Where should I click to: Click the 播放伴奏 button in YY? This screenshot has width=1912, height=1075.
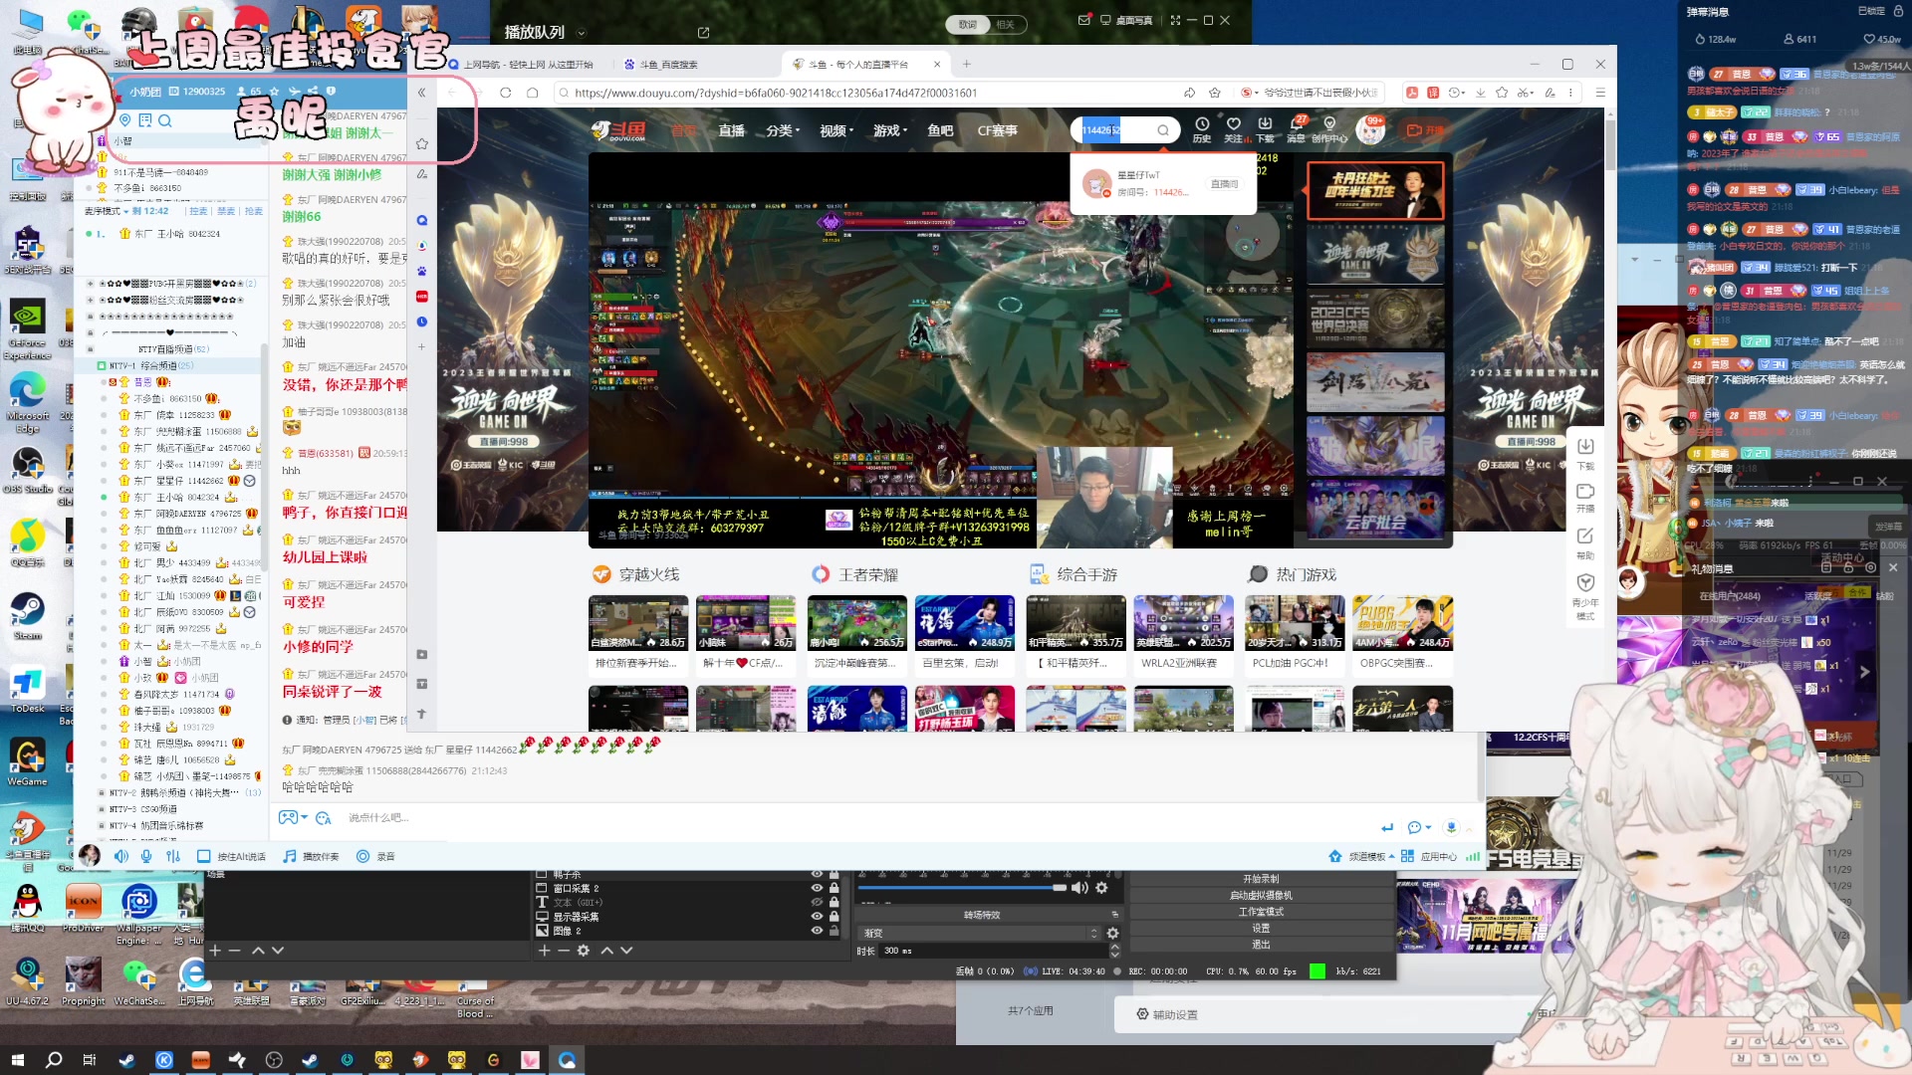[x=311, y=856]
